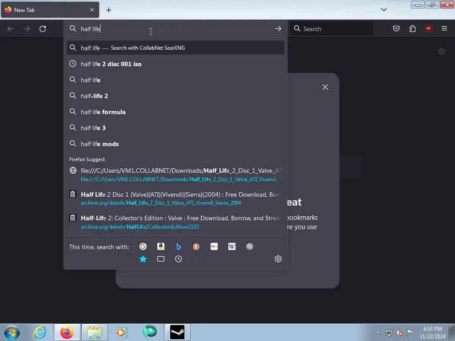Image resolution: width=455 pixels, height=341 pixels.
Task: Click the address bar containing half life
Action: 176,29
